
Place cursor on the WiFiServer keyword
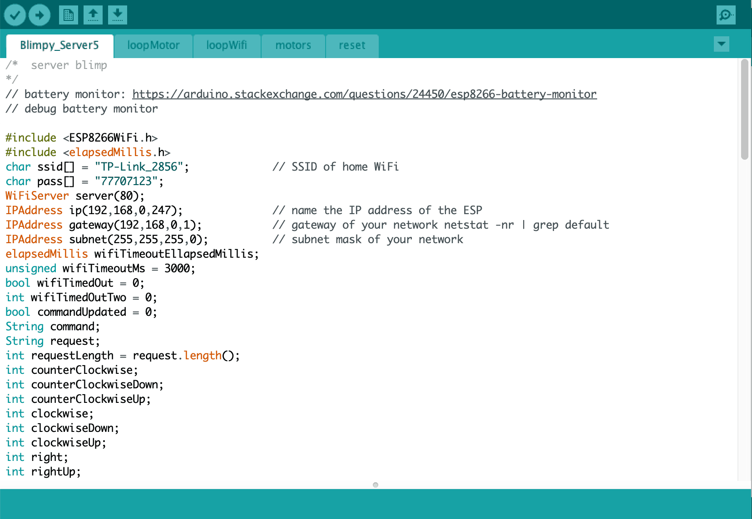pyautogui.click(x=37, y=196)
